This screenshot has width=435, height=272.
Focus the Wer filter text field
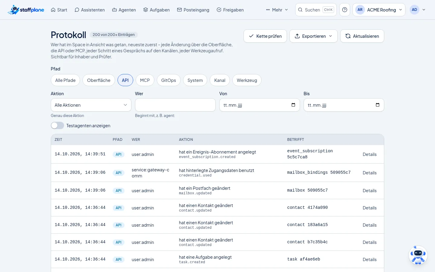(x=175, y=105)
